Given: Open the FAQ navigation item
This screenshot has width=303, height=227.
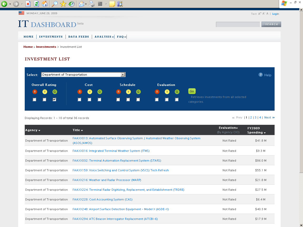Looking at the screenshot, I should (121, 37).
